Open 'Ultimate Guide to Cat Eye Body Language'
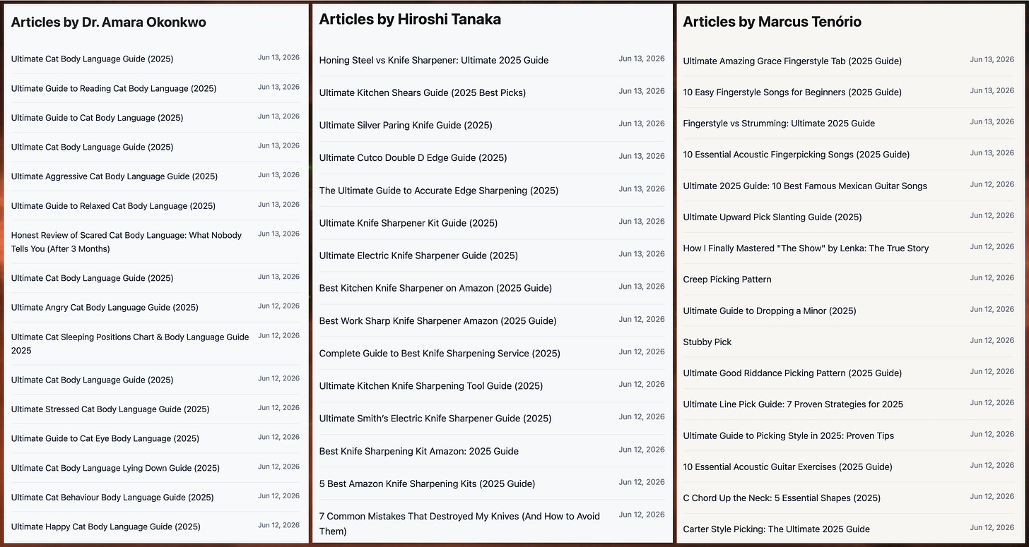Screen dimensions: 1029x547 click(105, 438)
